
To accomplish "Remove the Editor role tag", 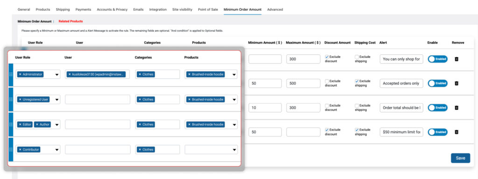I will 20,124.
